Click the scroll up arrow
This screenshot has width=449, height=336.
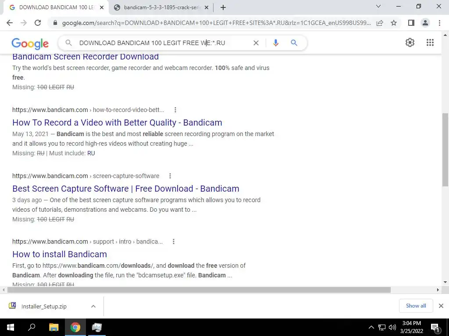[x=445, y=35]
